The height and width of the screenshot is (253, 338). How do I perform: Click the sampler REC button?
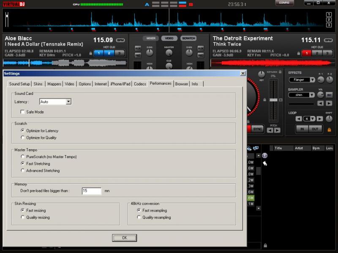(x=329, y=95)
